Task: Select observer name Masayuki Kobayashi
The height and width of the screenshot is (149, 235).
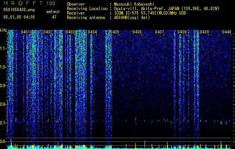Action: click(134, 4)
